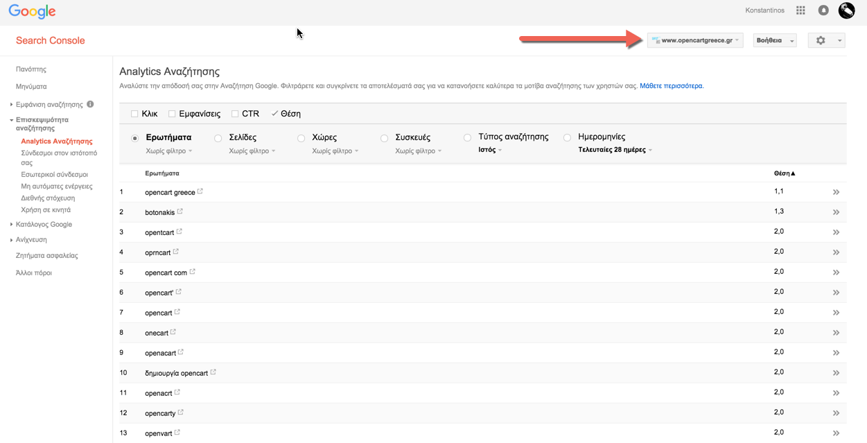Open the Τελευταίες 28 ημέρες date dropdown
Viewport: 867px width, 443px height.
[x=615, y=150]
